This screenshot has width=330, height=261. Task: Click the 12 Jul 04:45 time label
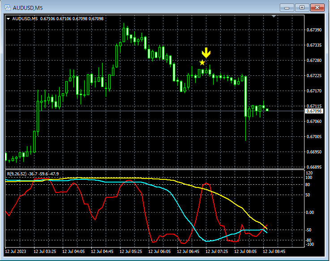click(x=102, y=252)
